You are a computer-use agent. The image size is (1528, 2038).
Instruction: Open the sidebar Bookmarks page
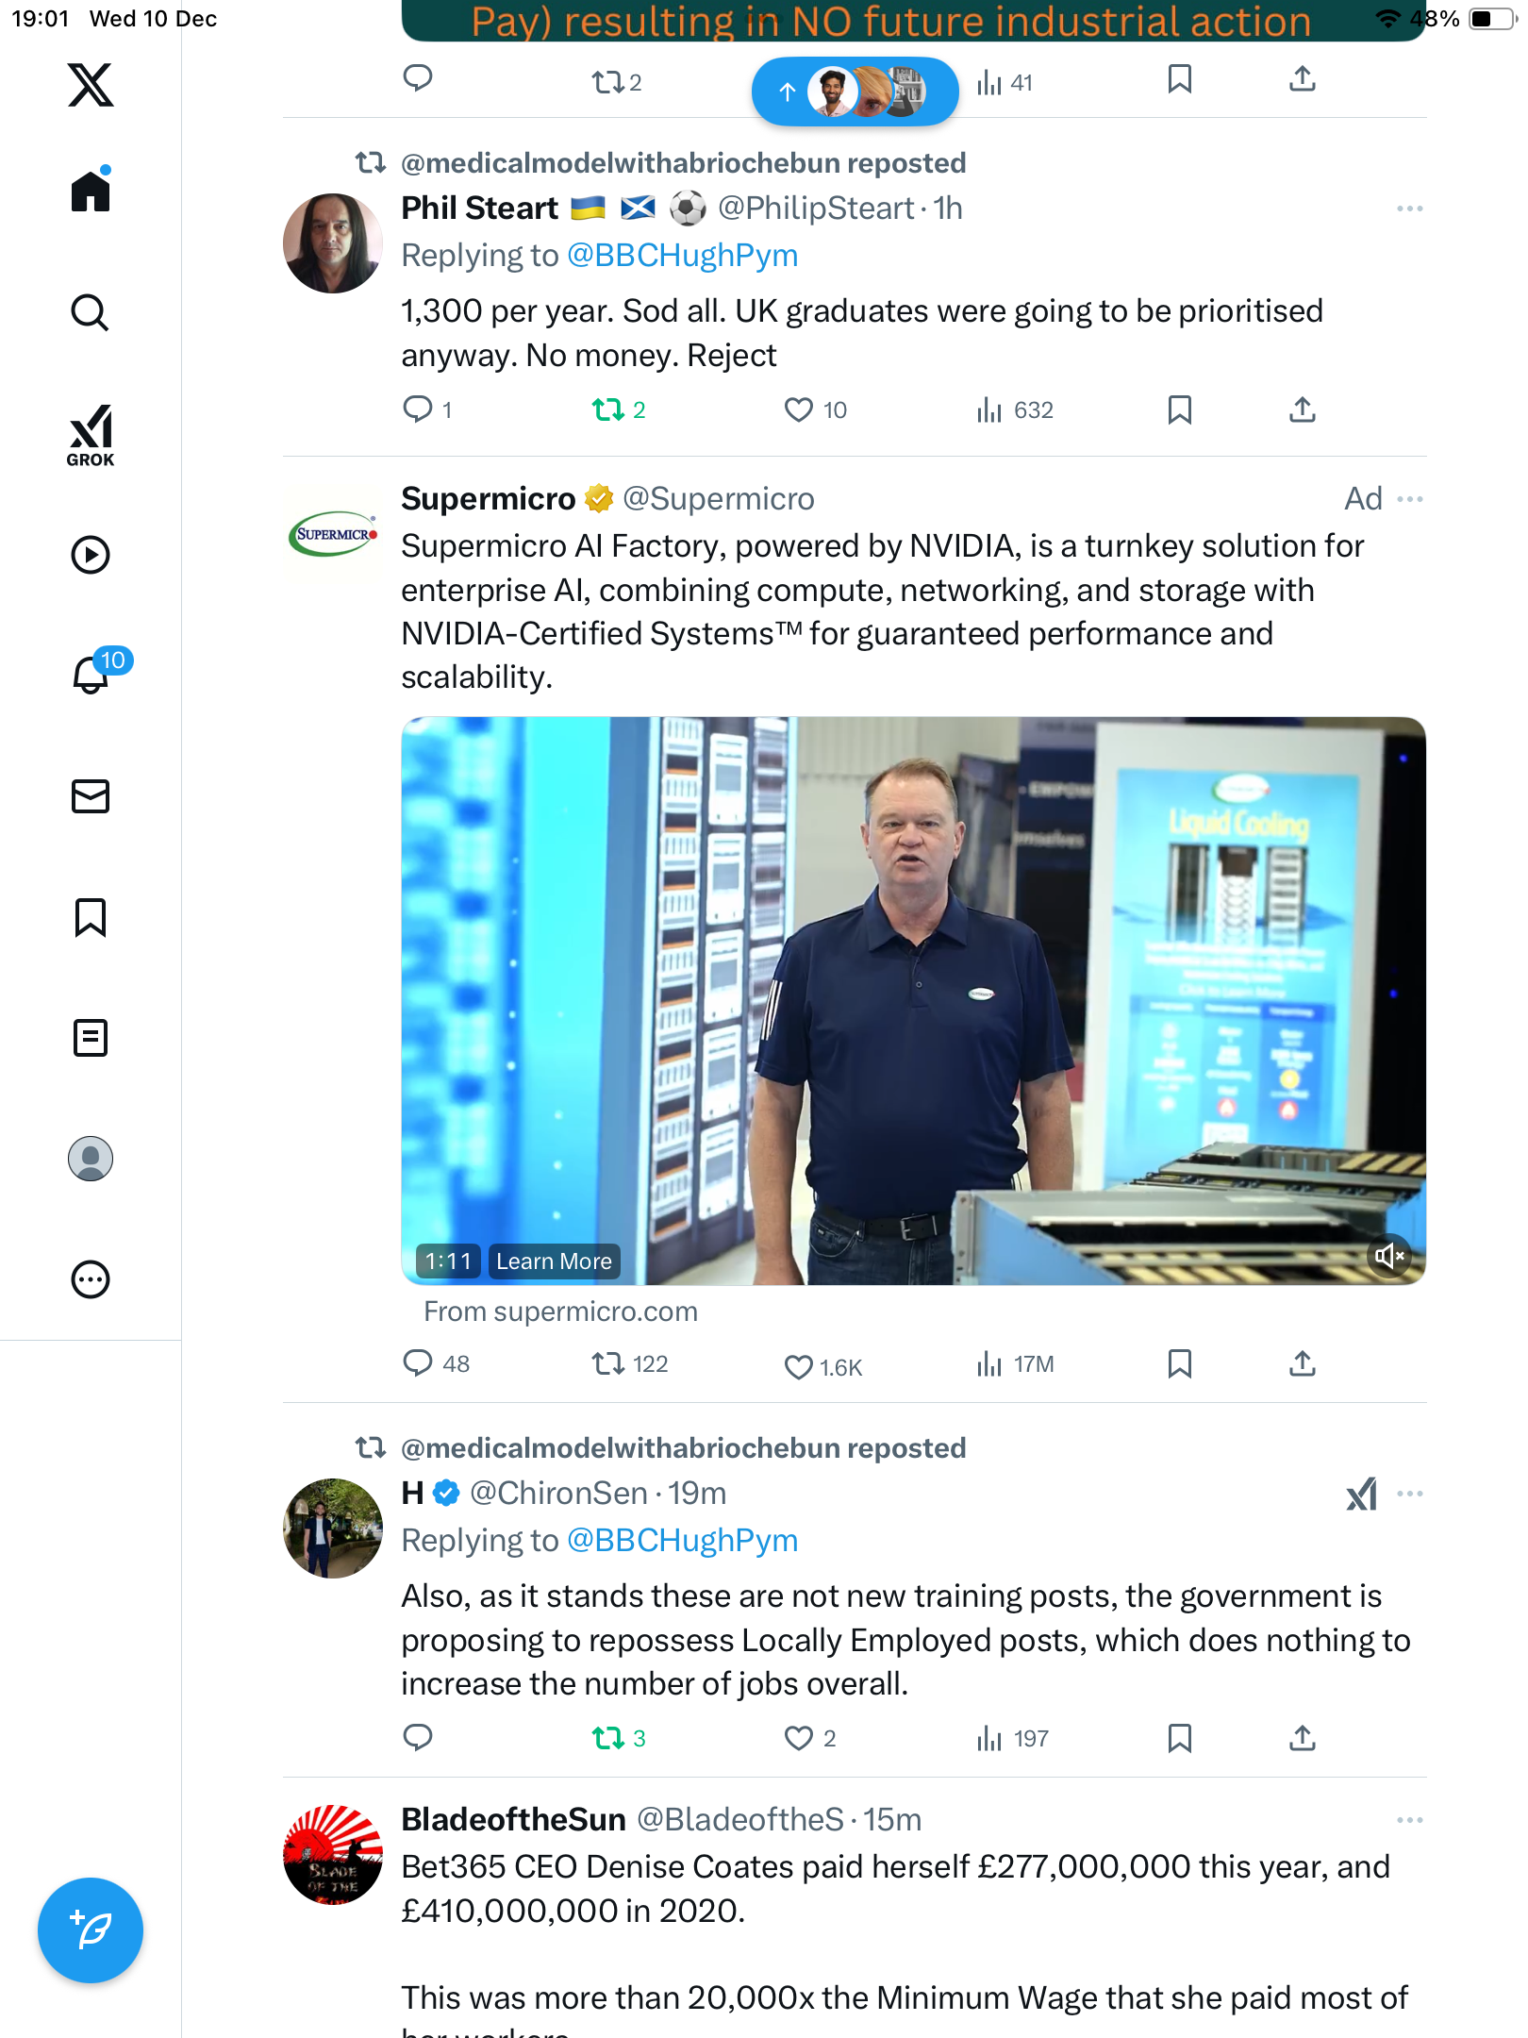tap(91, 917)
